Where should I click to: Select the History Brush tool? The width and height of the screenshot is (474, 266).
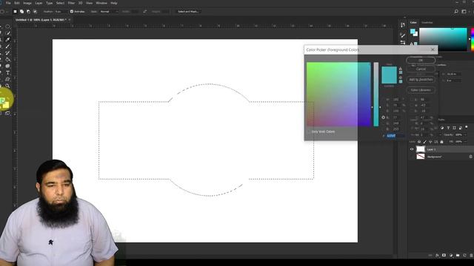7,53
